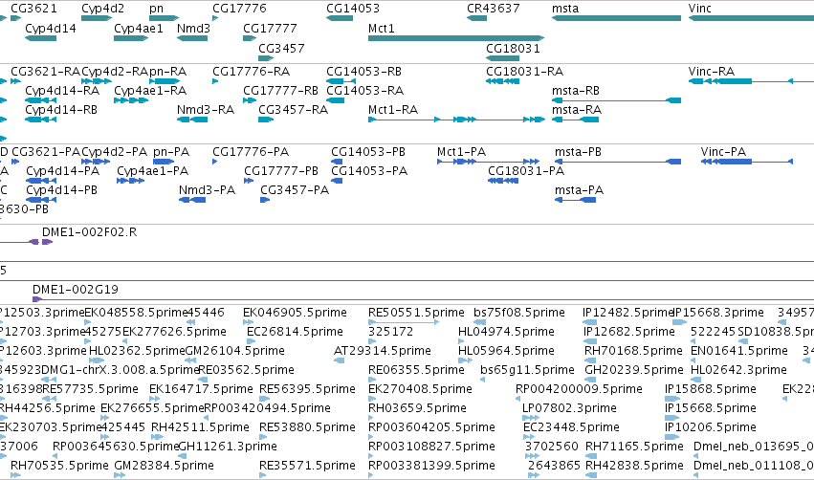
Task: Click the Cyp4d2 gene label
Action: point(102,9)
